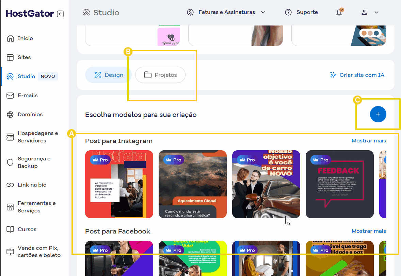Click the Domínios globe icon

tap(10, 115)
